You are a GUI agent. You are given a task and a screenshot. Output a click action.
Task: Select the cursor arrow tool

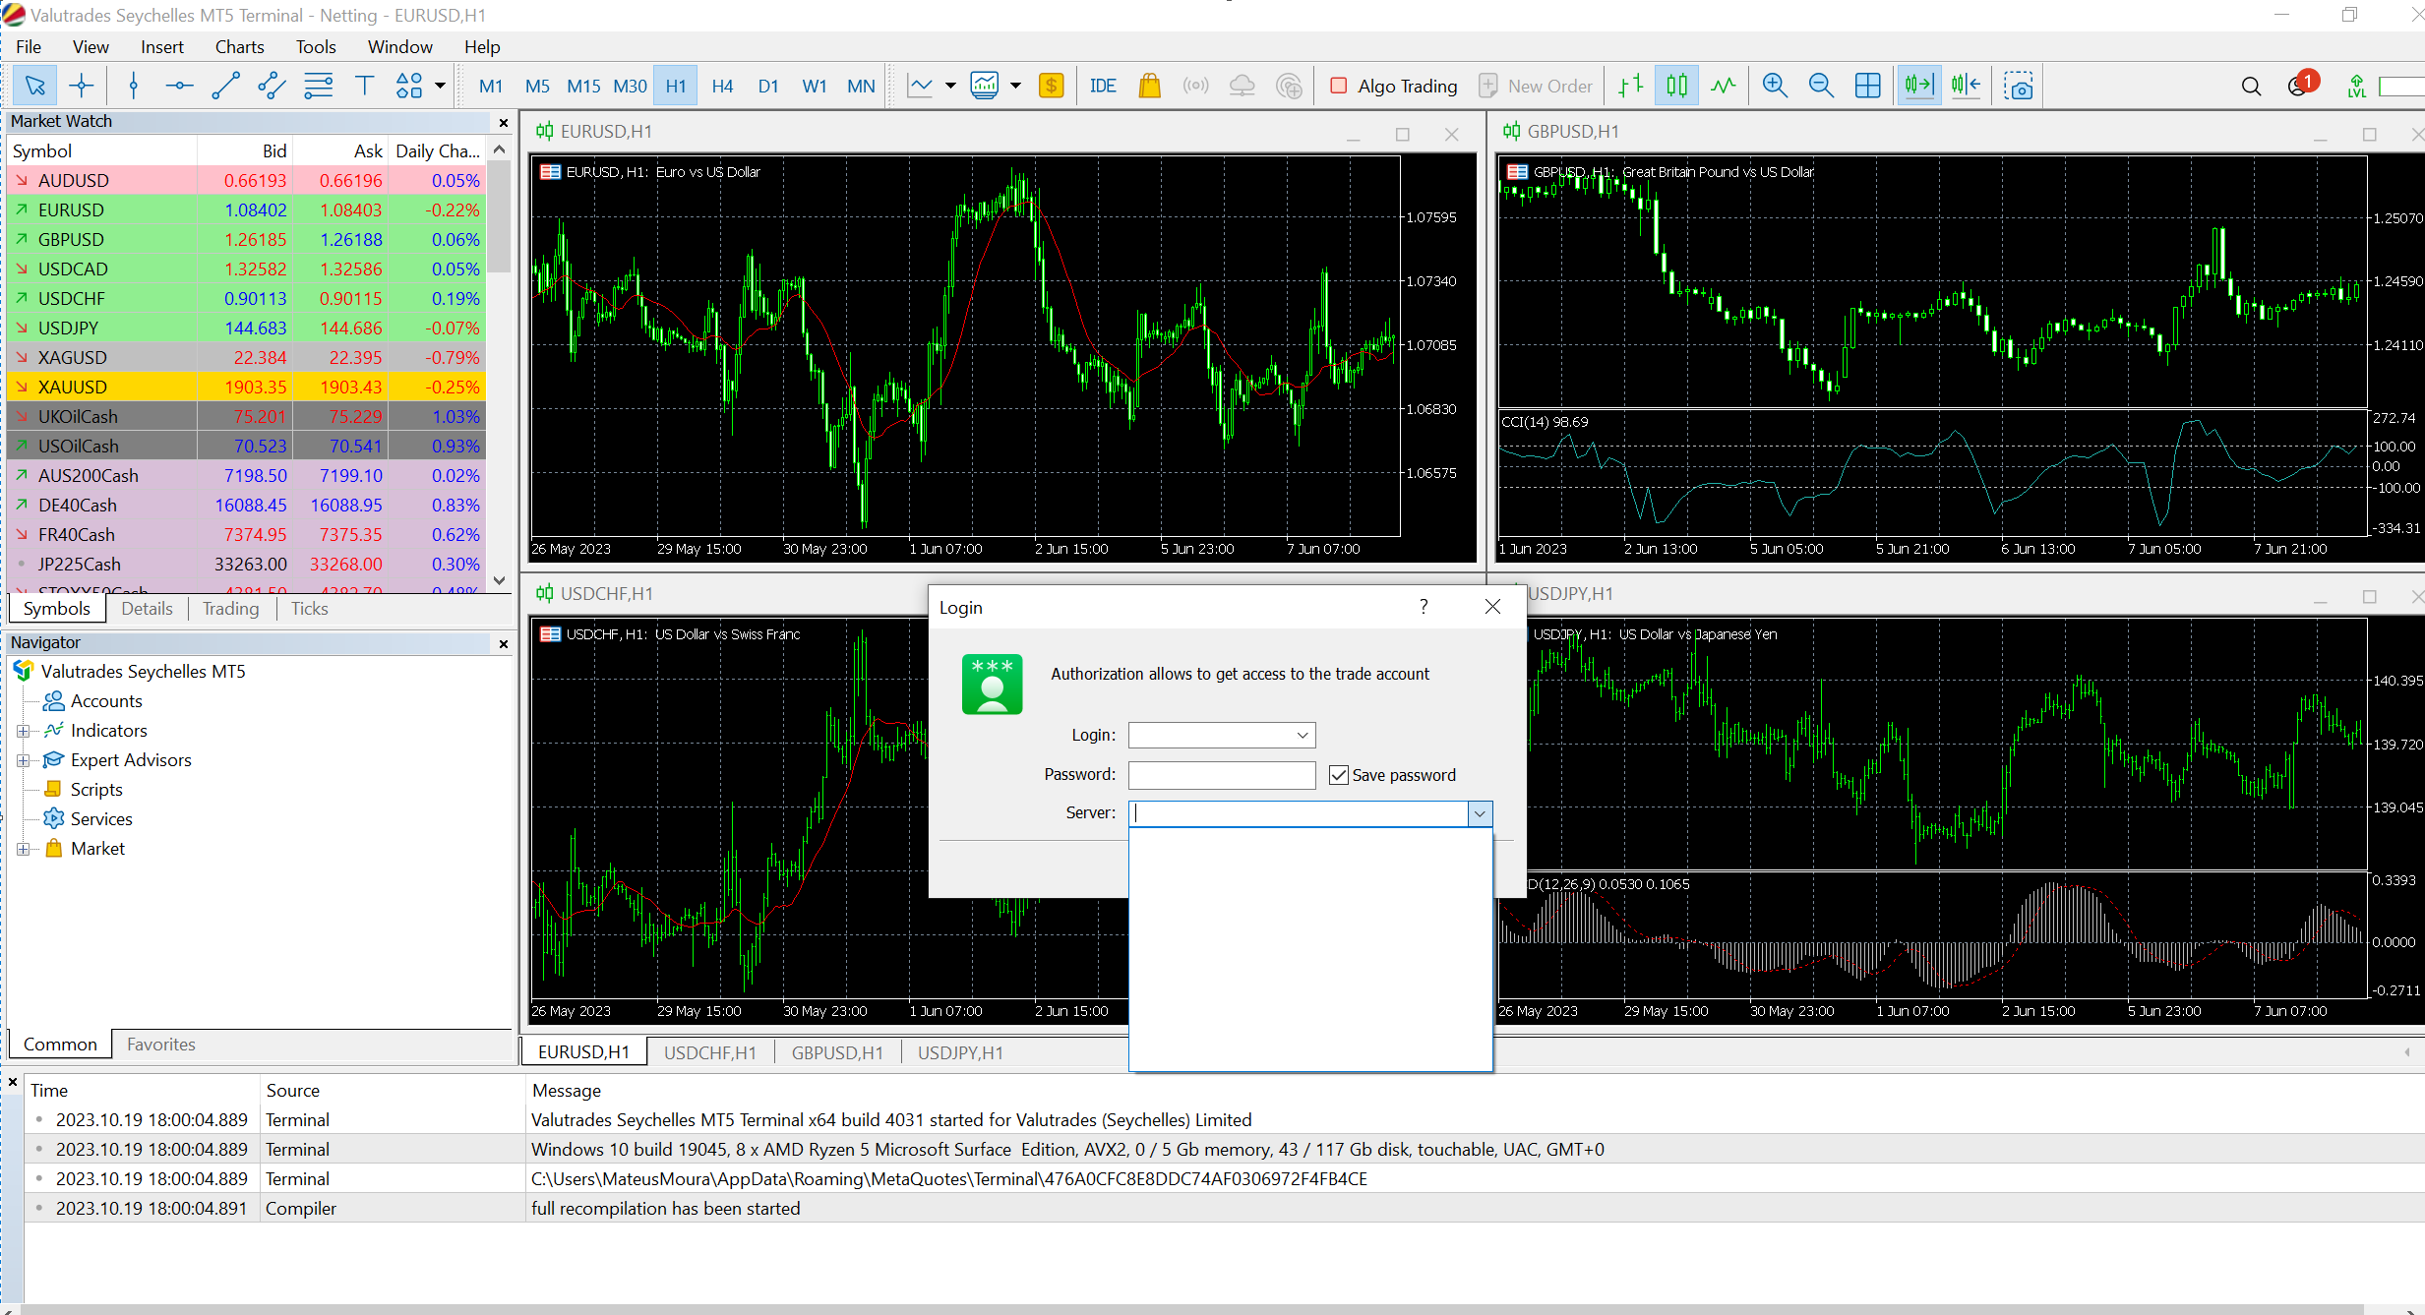35,87
